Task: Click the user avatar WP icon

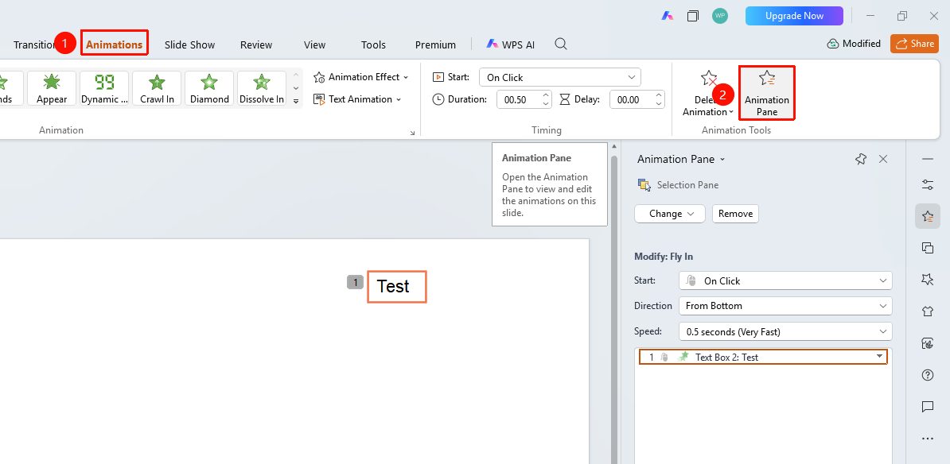Action: (x=720, y=17)
